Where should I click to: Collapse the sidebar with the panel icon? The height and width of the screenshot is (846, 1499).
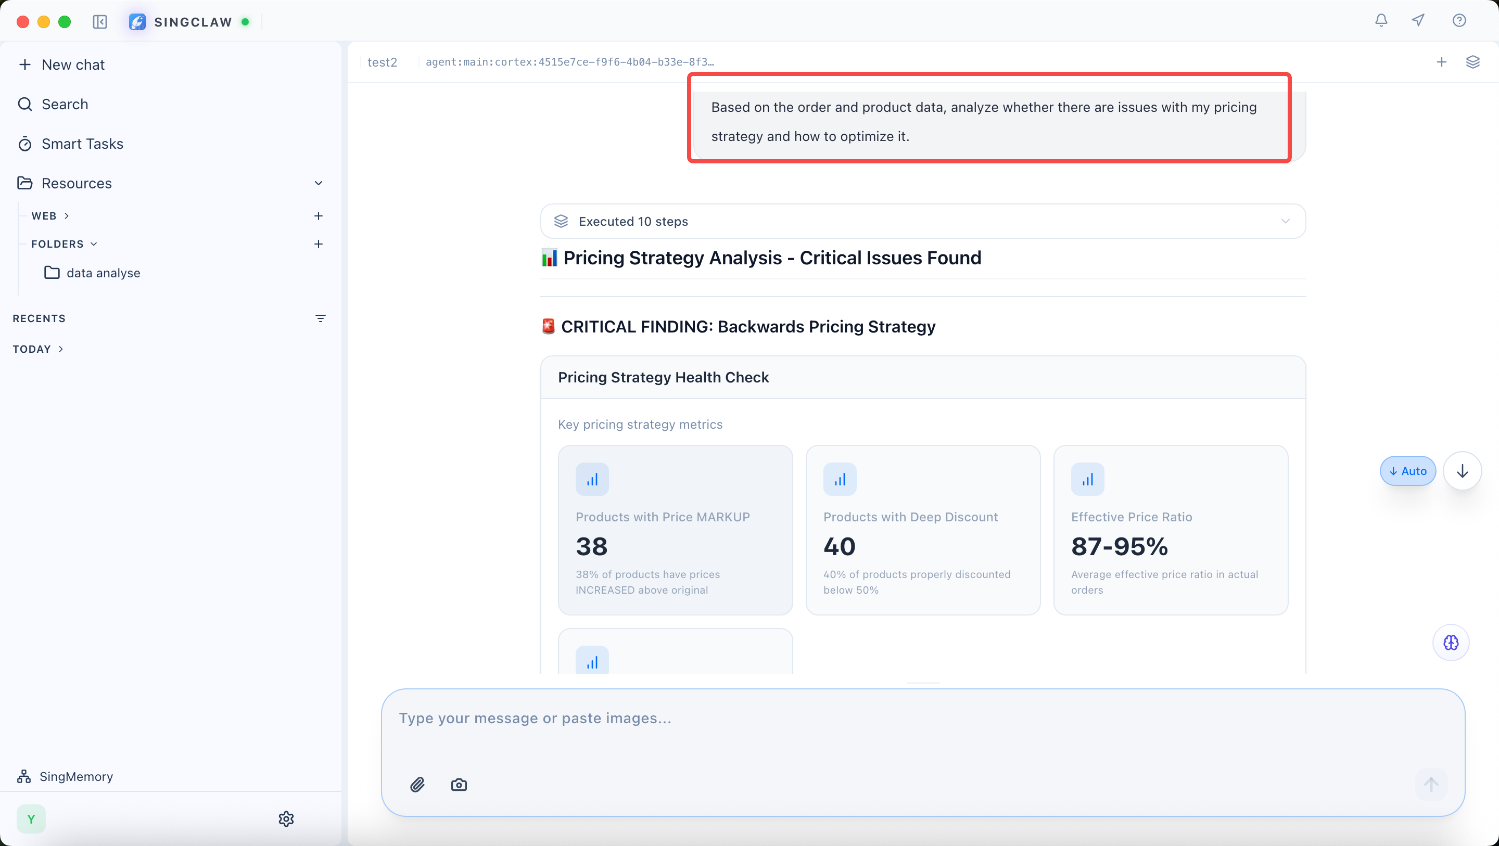tap(99, 22)
